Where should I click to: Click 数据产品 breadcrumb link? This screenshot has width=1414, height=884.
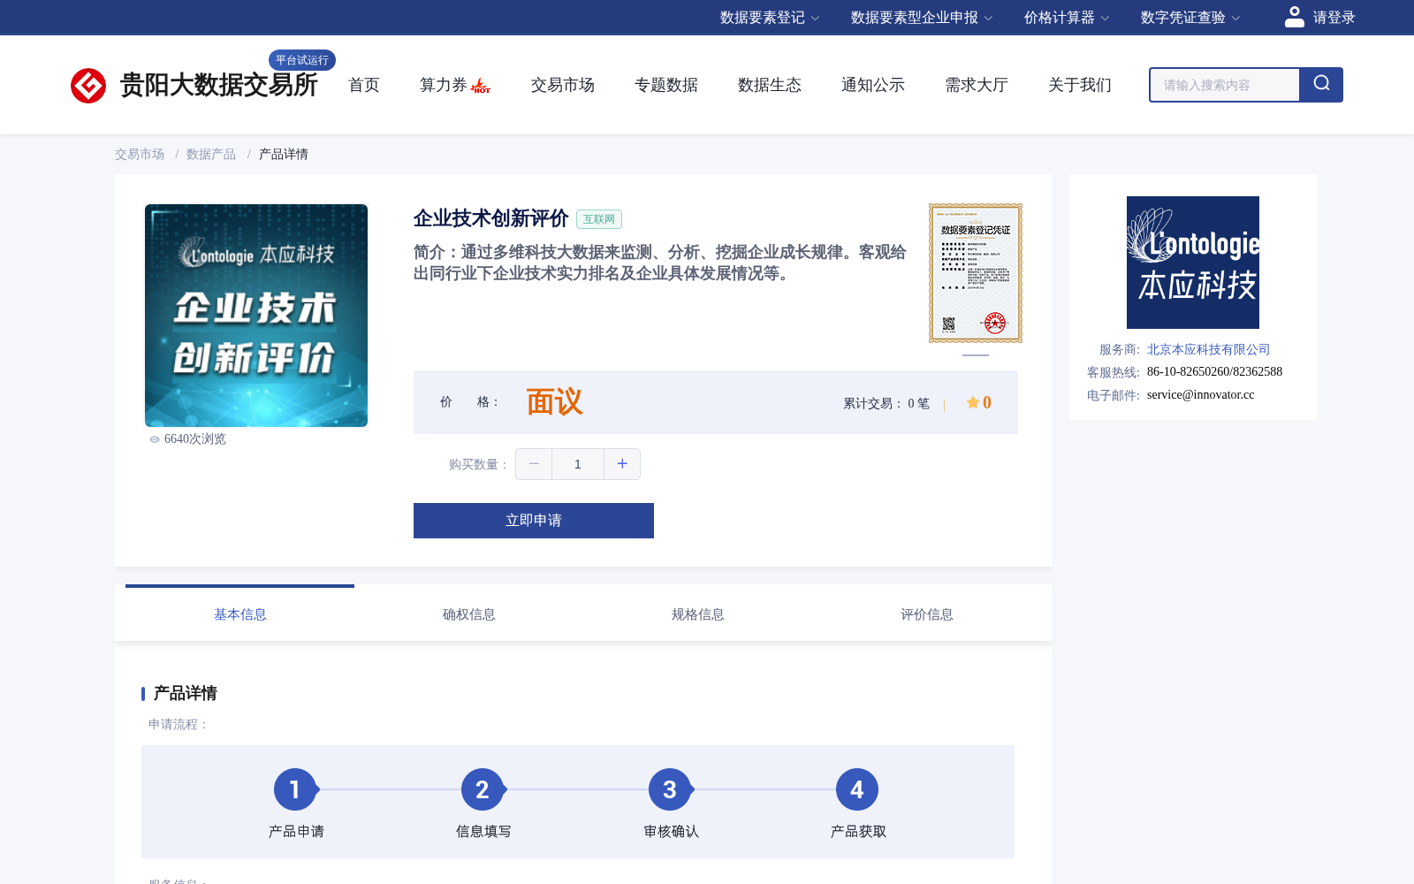pyautogui.click(x=211, y=154)
